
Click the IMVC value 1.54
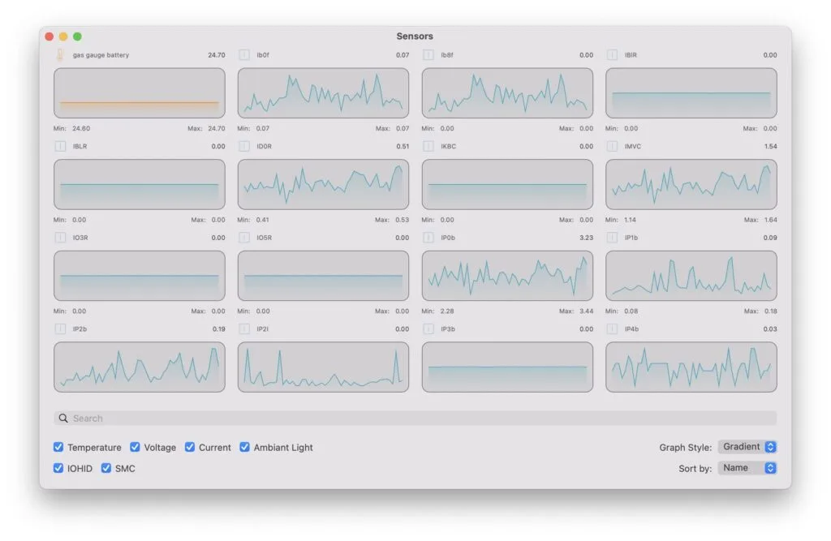(x=771, y=146)
